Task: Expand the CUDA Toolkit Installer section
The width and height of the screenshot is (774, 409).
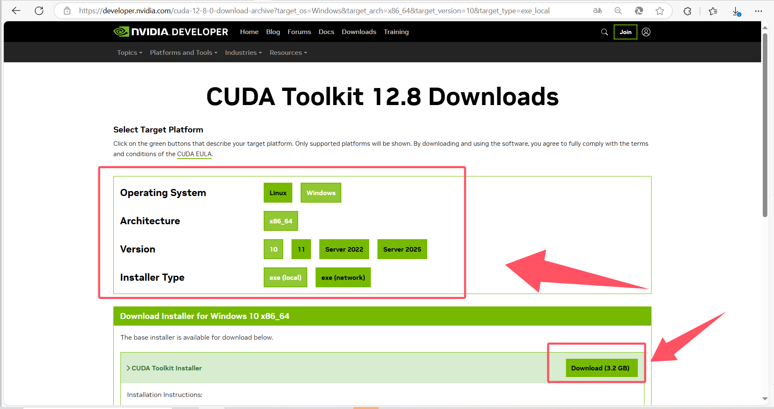Action: tap(164, 368)
